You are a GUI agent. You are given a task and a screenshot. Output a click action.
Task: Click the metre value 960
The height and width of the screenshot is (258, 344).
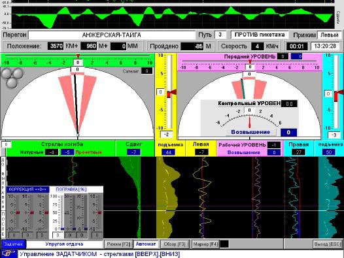89,46
